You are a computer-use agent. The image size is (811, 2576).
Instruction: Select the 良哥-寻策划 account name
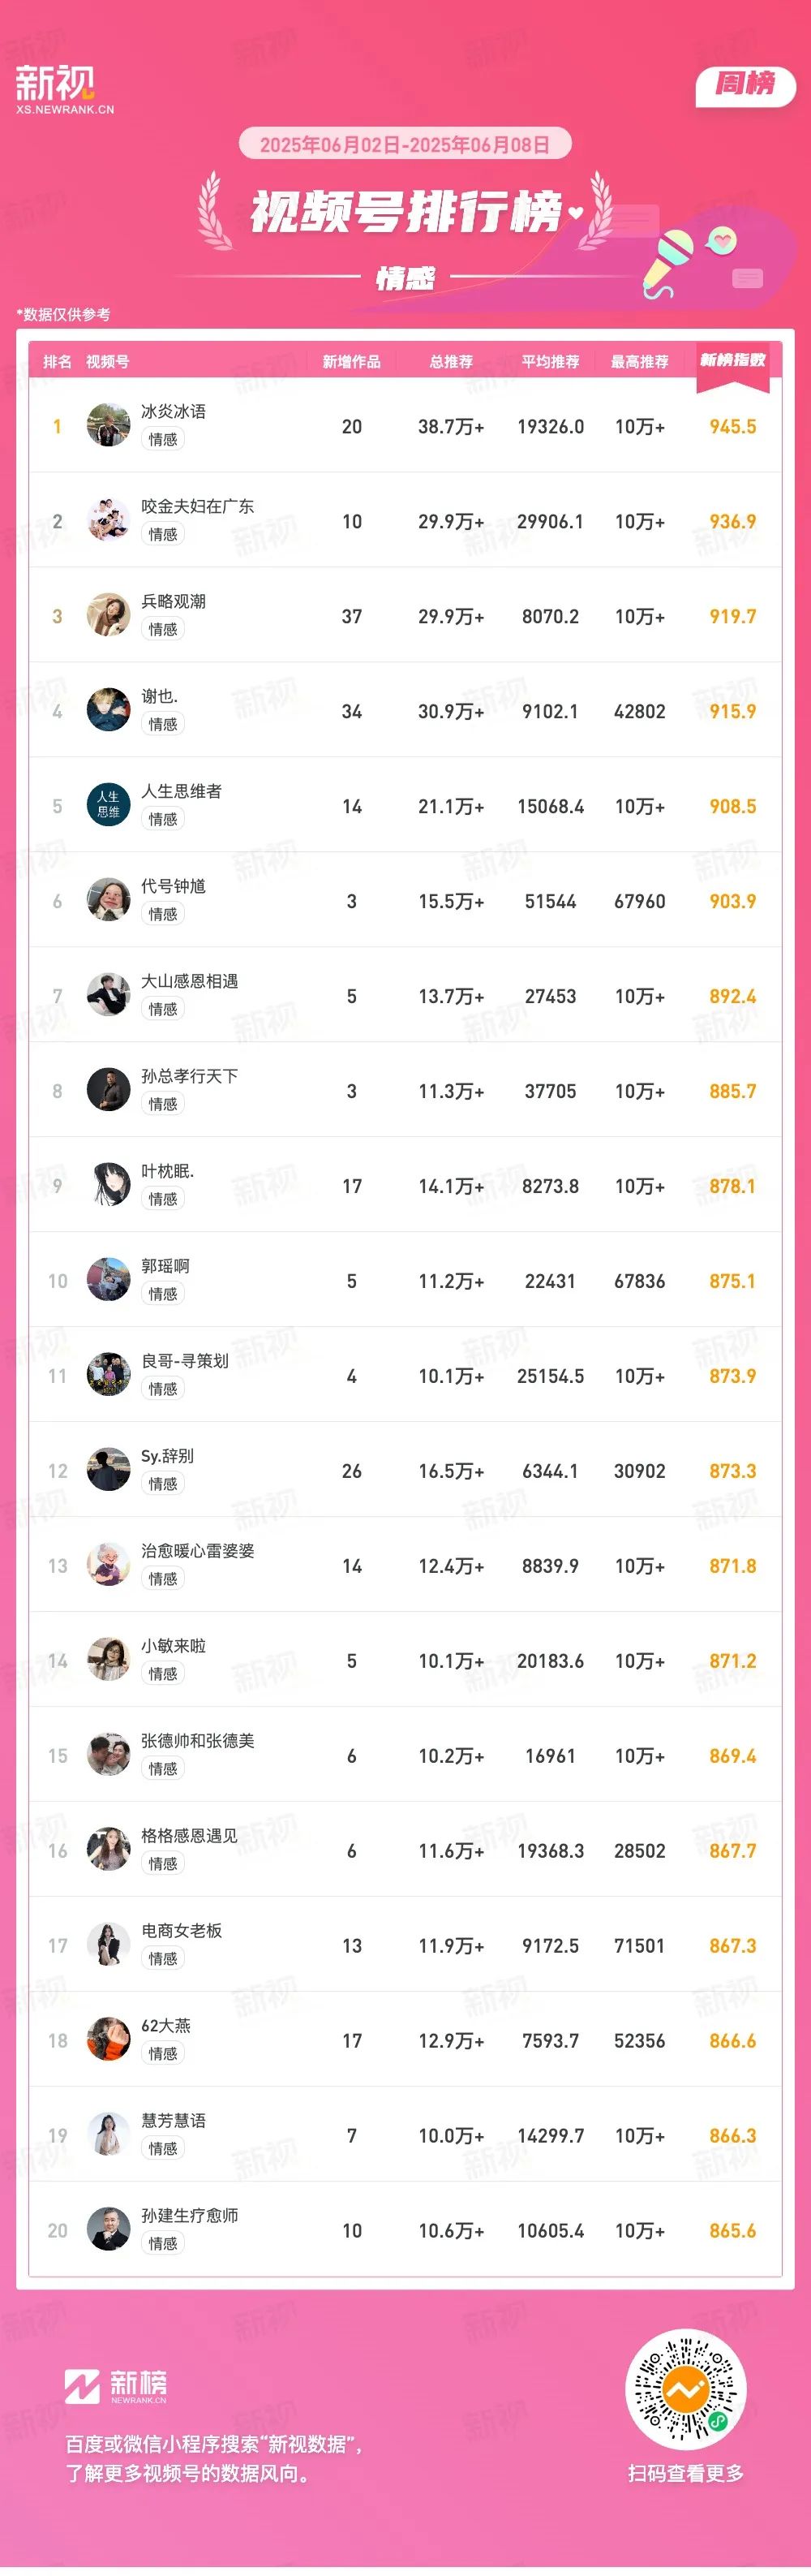tap(185, 1361)
